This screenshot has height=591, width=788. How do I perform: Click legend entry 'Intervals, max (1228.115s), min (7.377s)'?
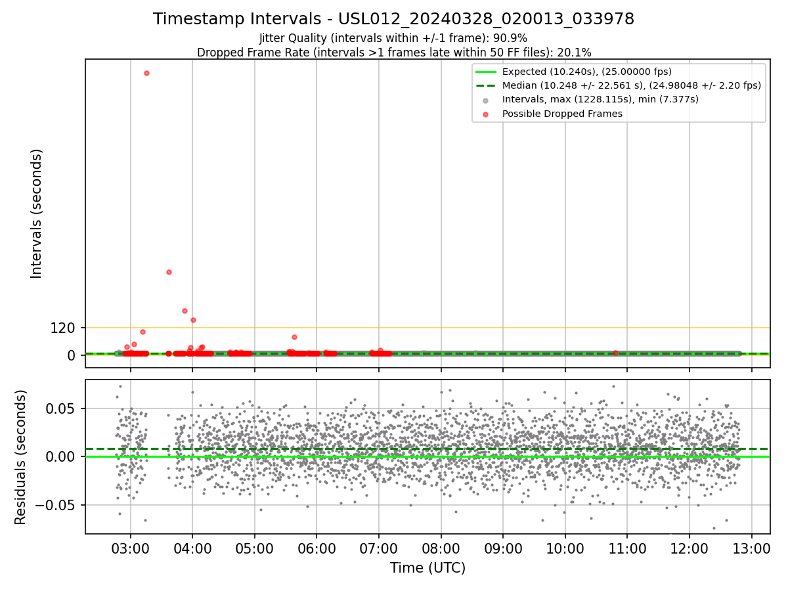coord(600,99)
